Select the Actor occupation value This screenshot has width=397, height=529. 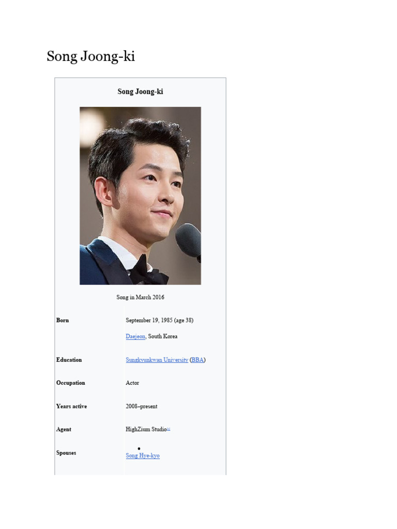132,383
